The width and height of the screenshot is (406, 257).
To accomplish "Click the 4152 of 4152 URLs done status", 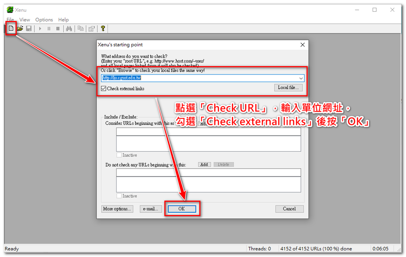I will 316,249.
